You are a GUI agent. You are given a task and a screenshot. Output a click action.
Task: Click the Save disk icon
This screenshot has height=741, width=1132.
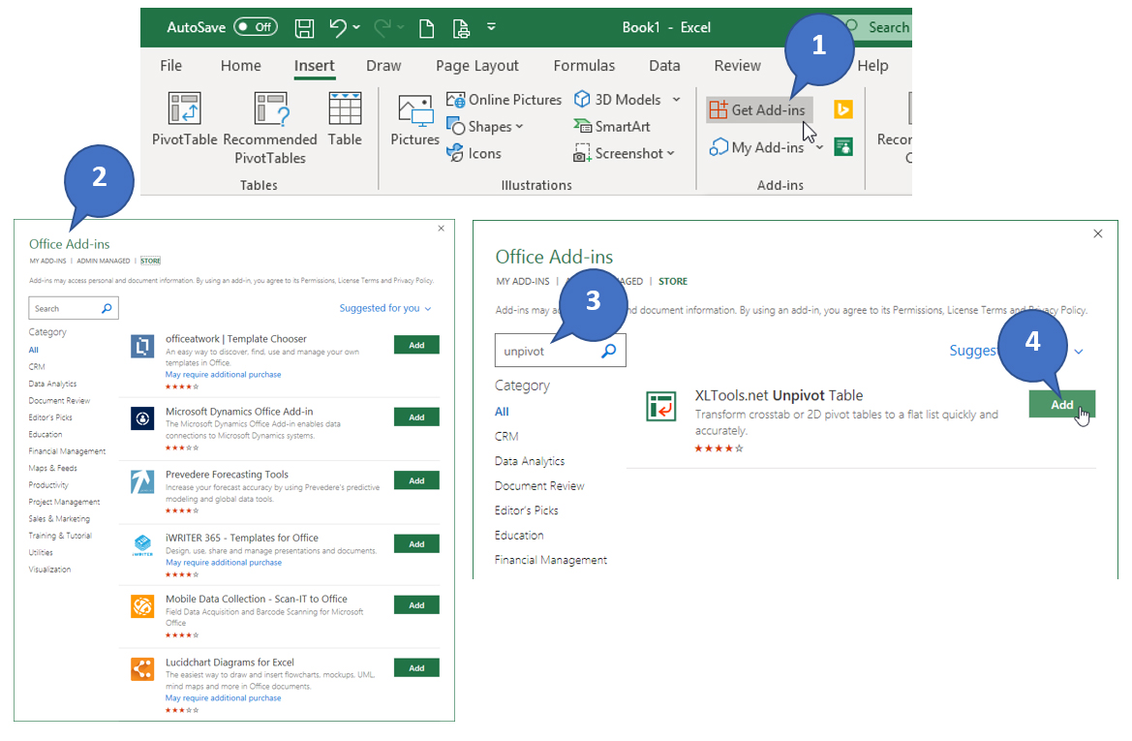(x=305, y=28)
